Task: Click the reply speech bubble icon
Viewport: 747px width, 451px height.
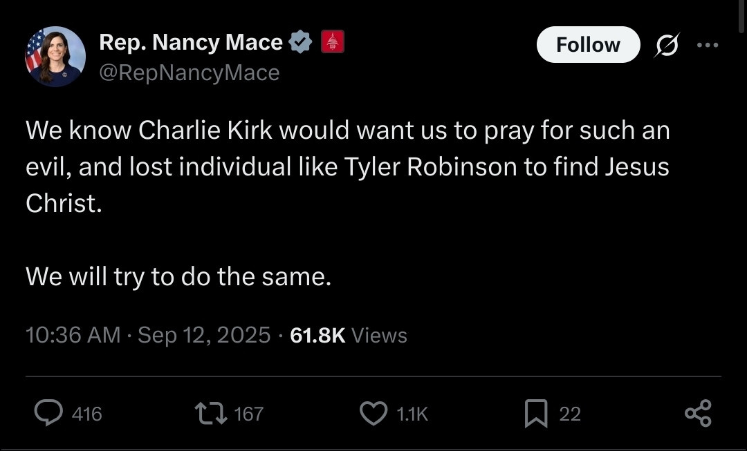Action: click(48, 413)
